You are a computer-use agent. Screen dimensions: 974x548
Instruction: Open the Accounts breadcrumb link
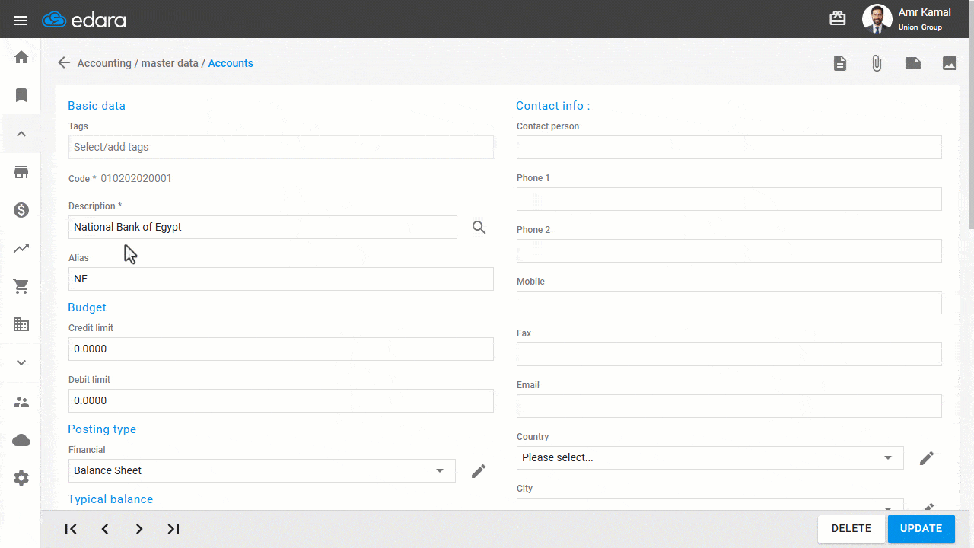point(231,63)
